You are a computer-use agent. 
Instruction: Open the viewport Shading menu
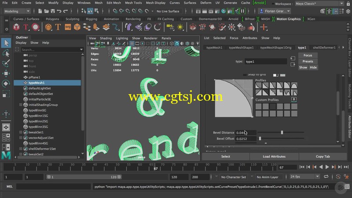pos(106,38)
